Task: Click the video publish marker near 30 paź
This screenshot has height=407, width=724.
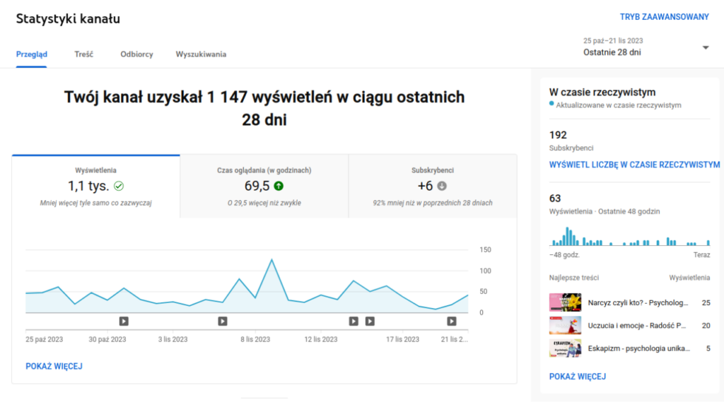Action: pos(123,320)
